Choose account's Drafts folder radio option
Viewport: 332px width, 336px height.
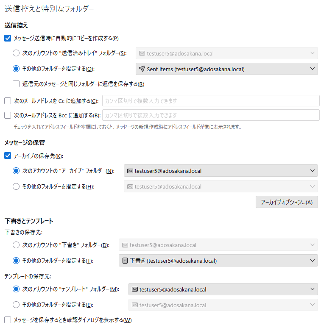tap(16, 245)
